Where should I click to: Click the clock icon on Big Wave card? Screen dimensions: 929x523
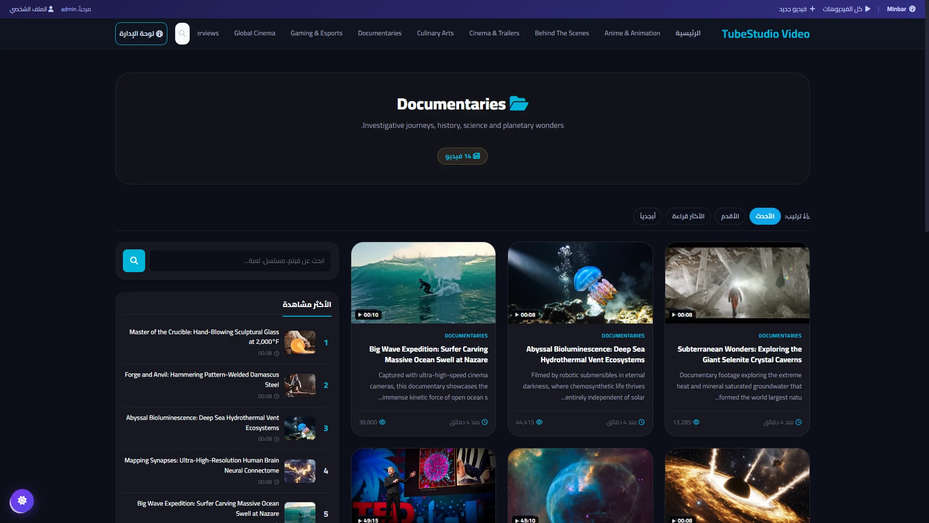point(485,422)
